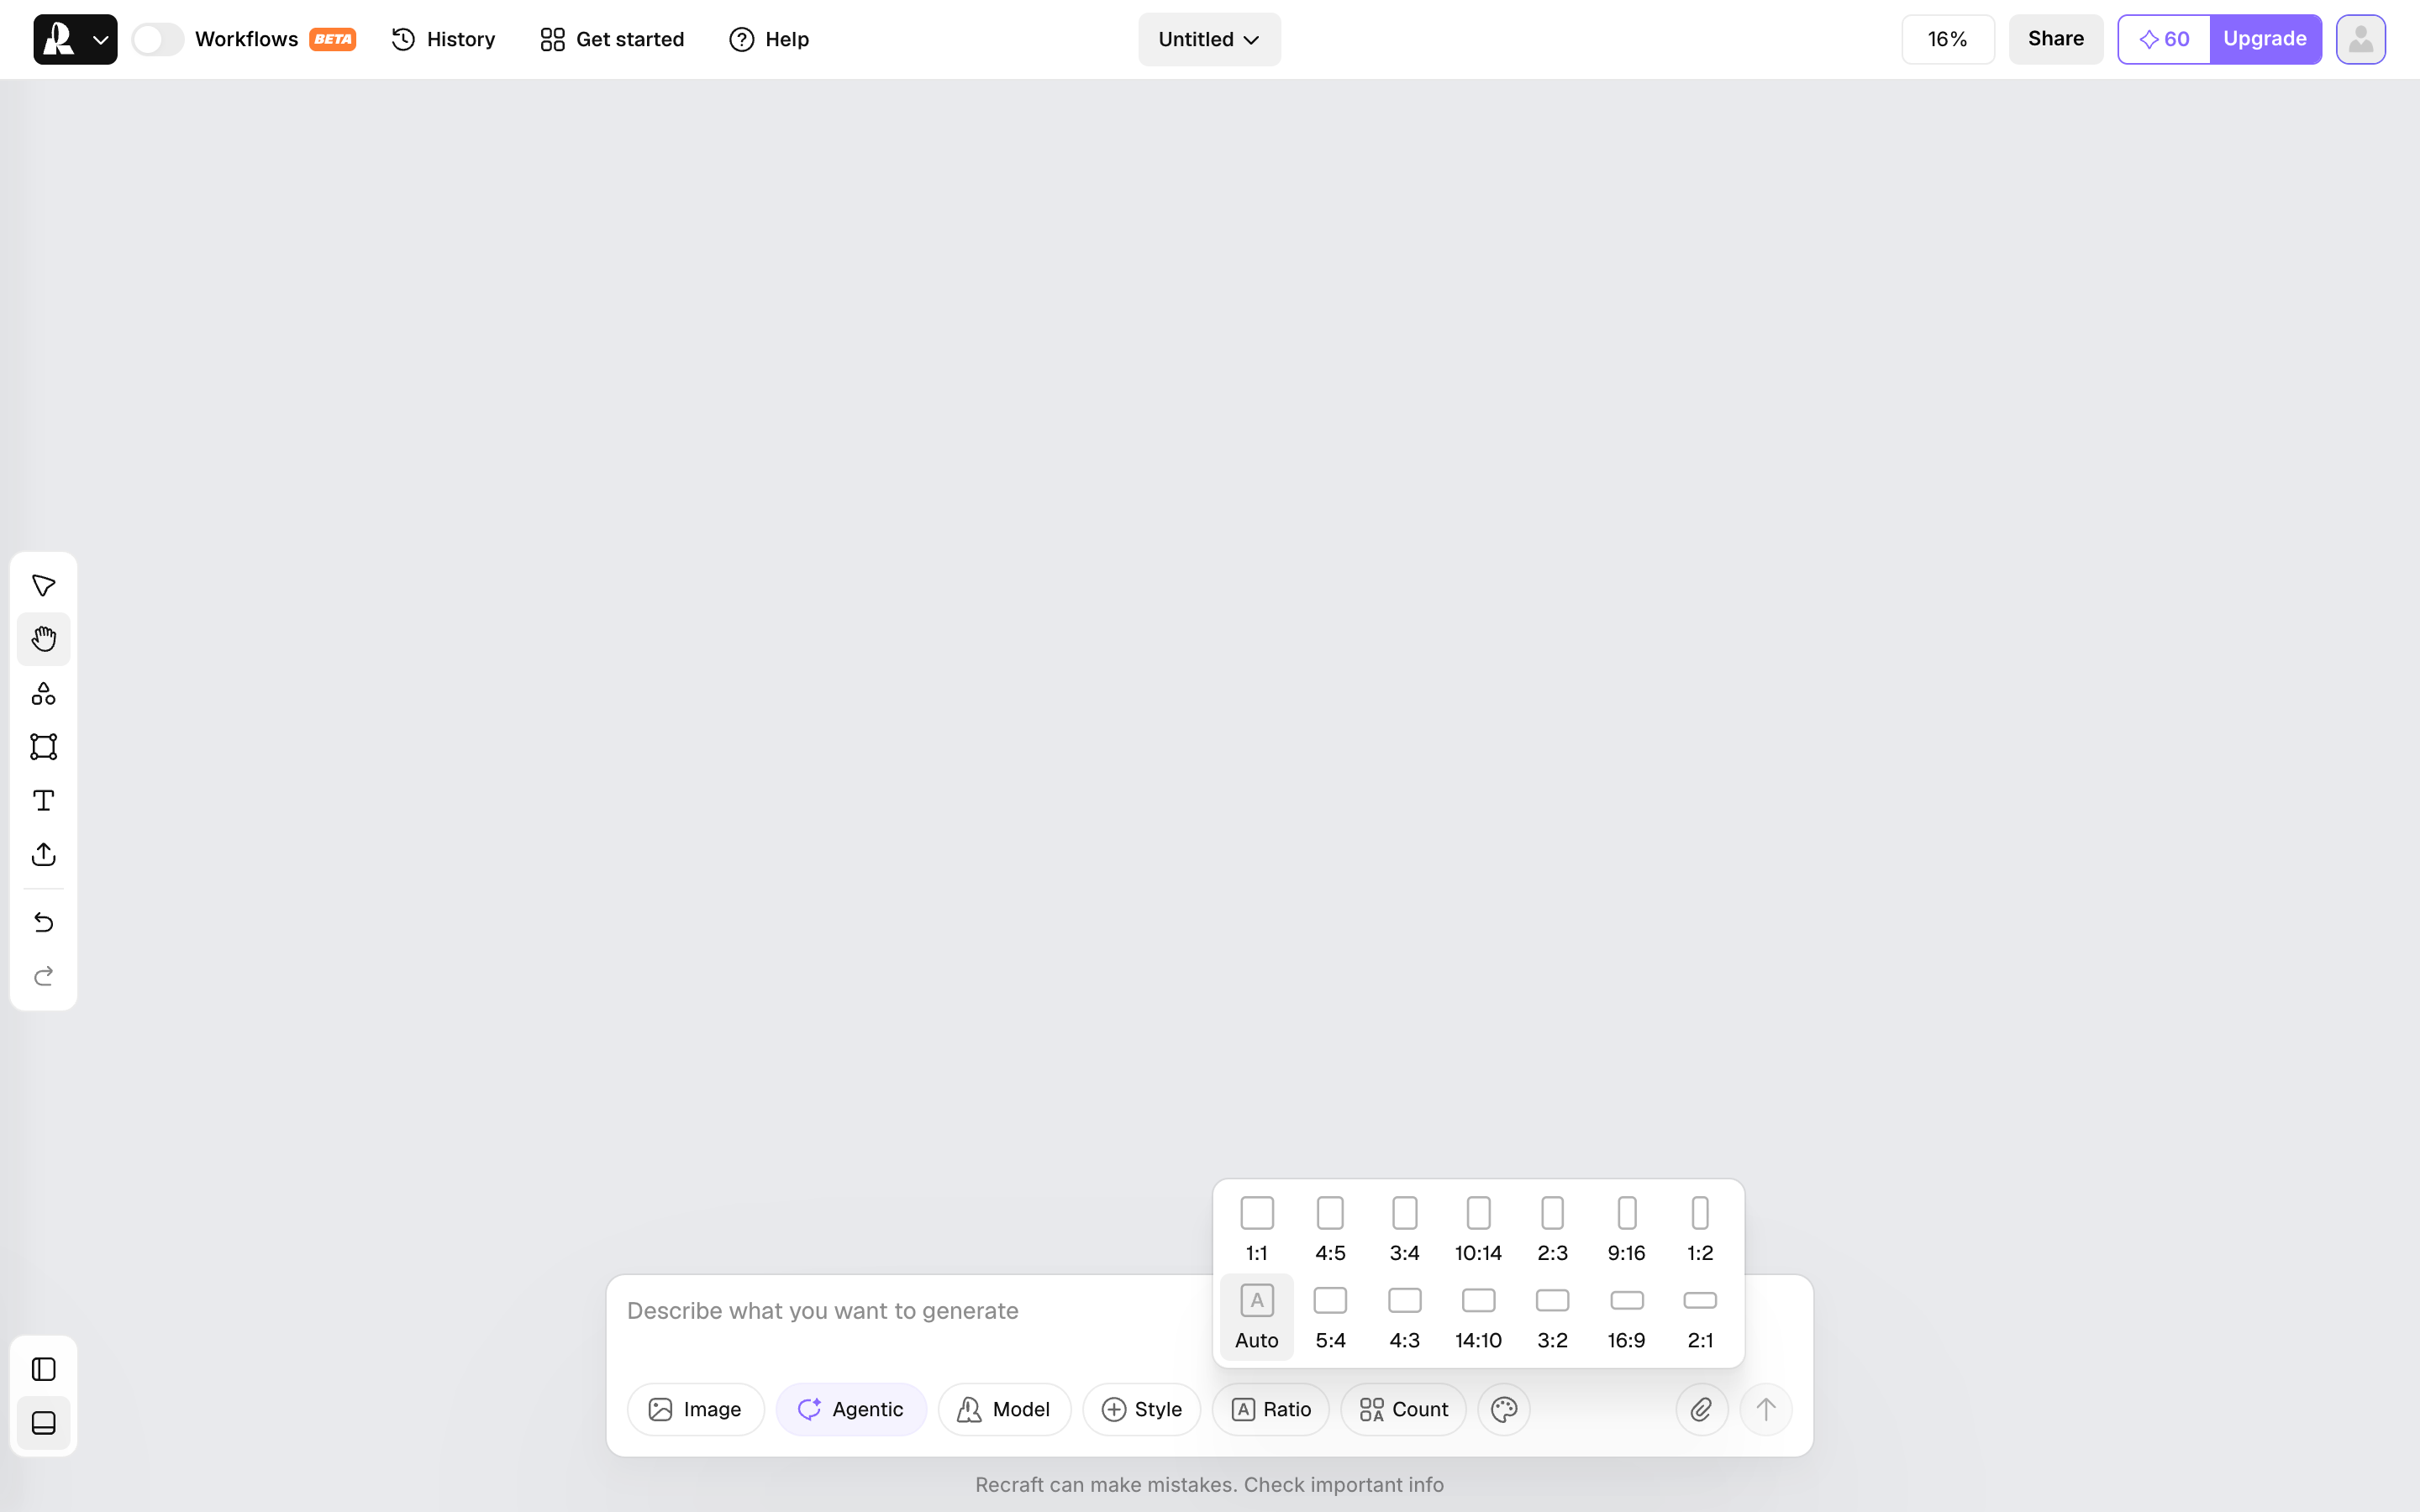This screenshot has height=1512, width=2420.
Task: Click the upload image tool
Action: pyautogui.click(x=43, y=855)
